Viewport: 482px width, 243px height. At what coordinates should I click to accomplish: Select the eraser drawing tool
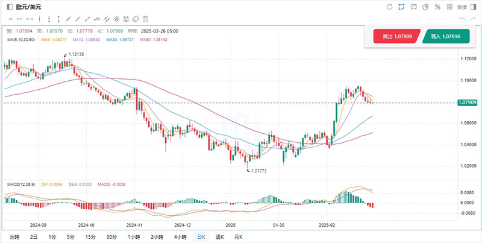pyautogui.click(x=136, y=19)
